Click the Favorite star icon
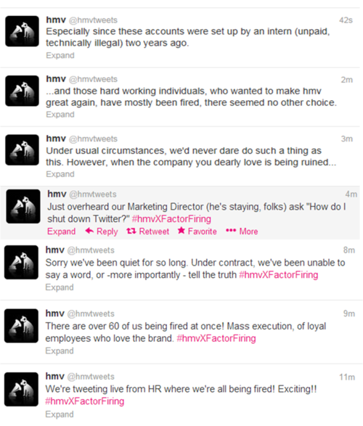Image resolution: width=363 pixels, height=426 pixels. click(x=181, y=231)
